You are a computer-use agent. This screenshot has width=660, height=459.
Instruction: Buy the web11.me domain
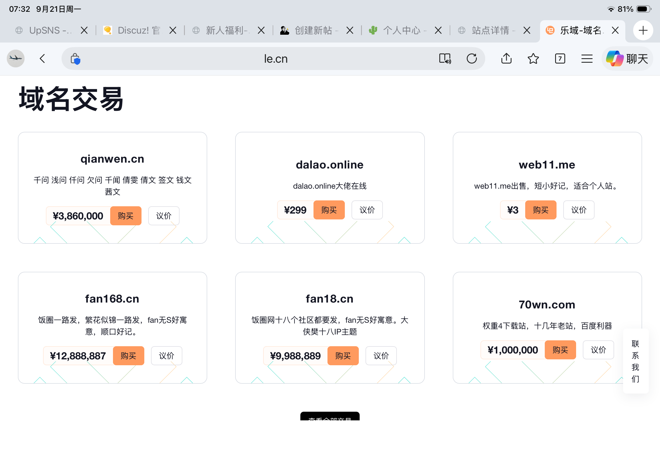click(x=541, y=210)
